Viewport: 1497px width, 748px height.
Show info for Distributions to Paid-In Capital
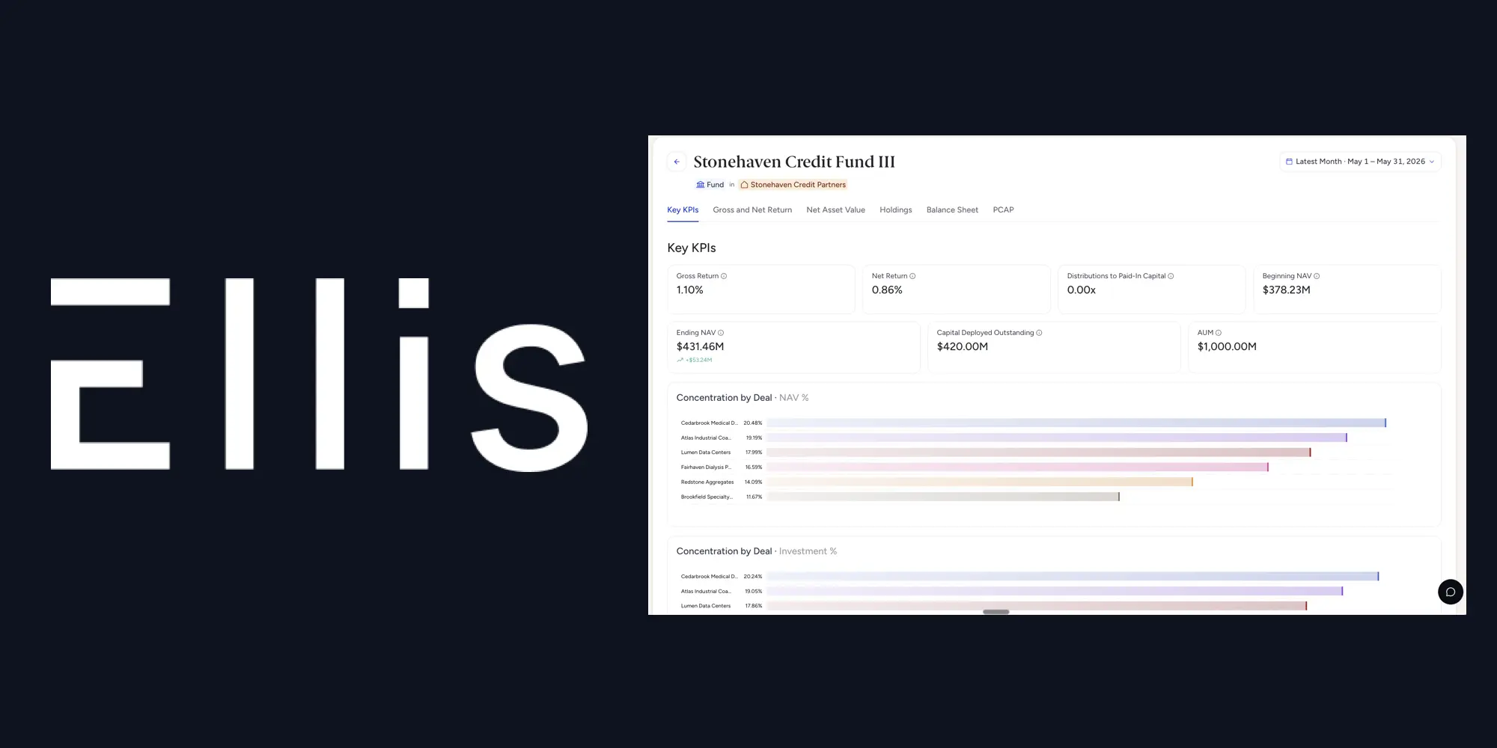pyautogui.click(x=1171, y=276)
